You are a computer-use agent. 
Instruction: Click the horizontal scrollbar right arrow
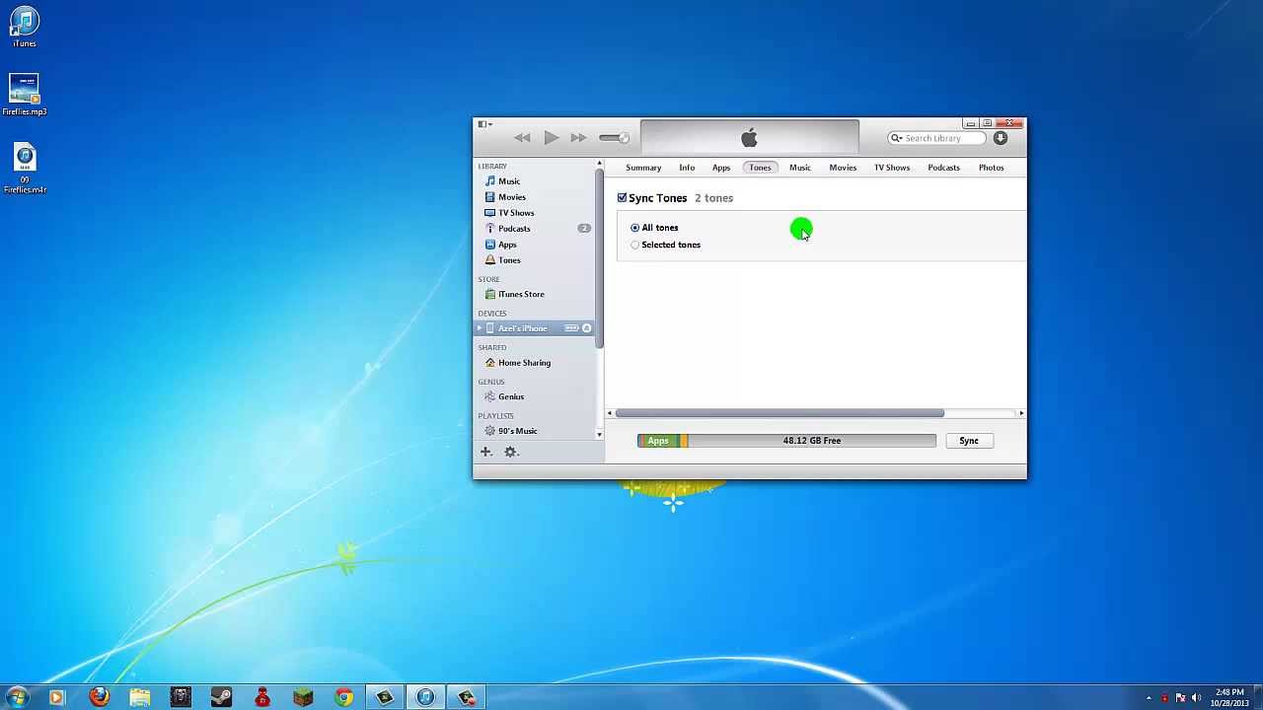coord(1021,413)
